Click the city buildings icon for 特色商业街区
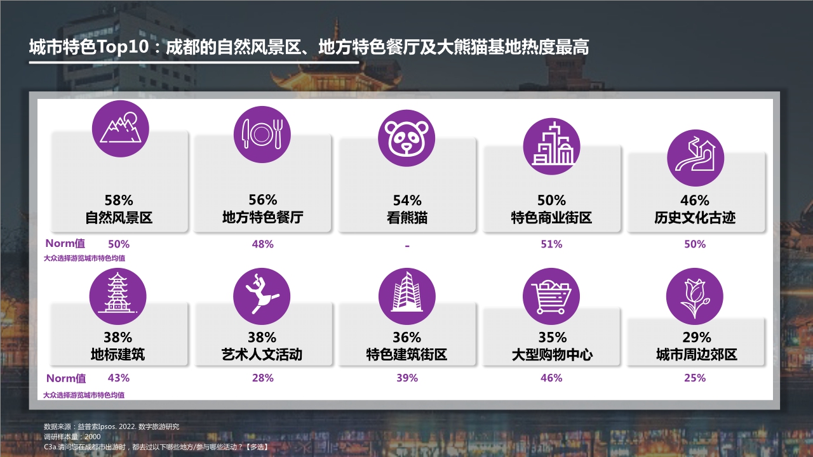 tap(552, 146)
